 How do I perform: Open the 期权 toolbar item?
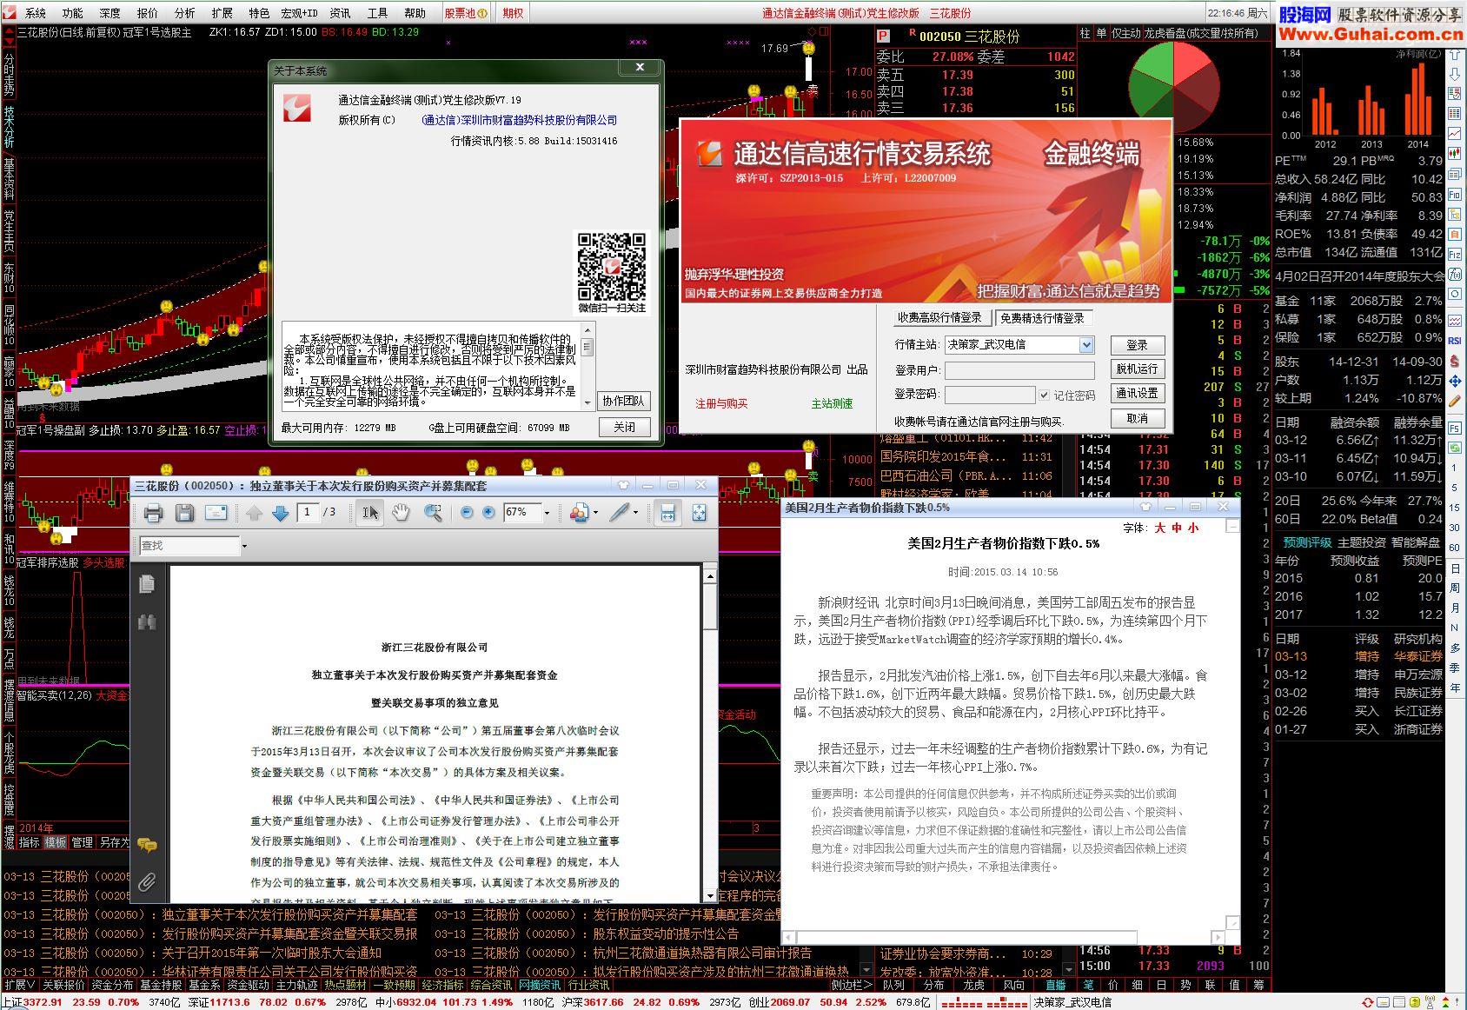coord(513,13)
